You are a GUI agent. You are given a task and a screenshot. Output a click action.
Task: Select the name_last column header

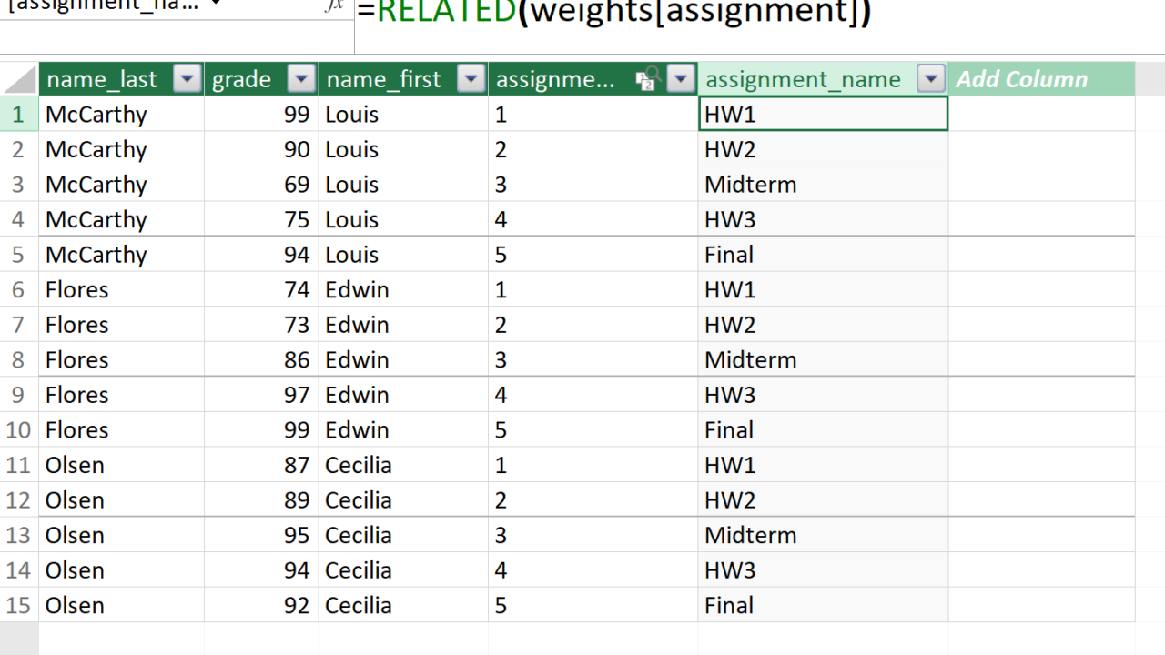click(x=102, y=79)
